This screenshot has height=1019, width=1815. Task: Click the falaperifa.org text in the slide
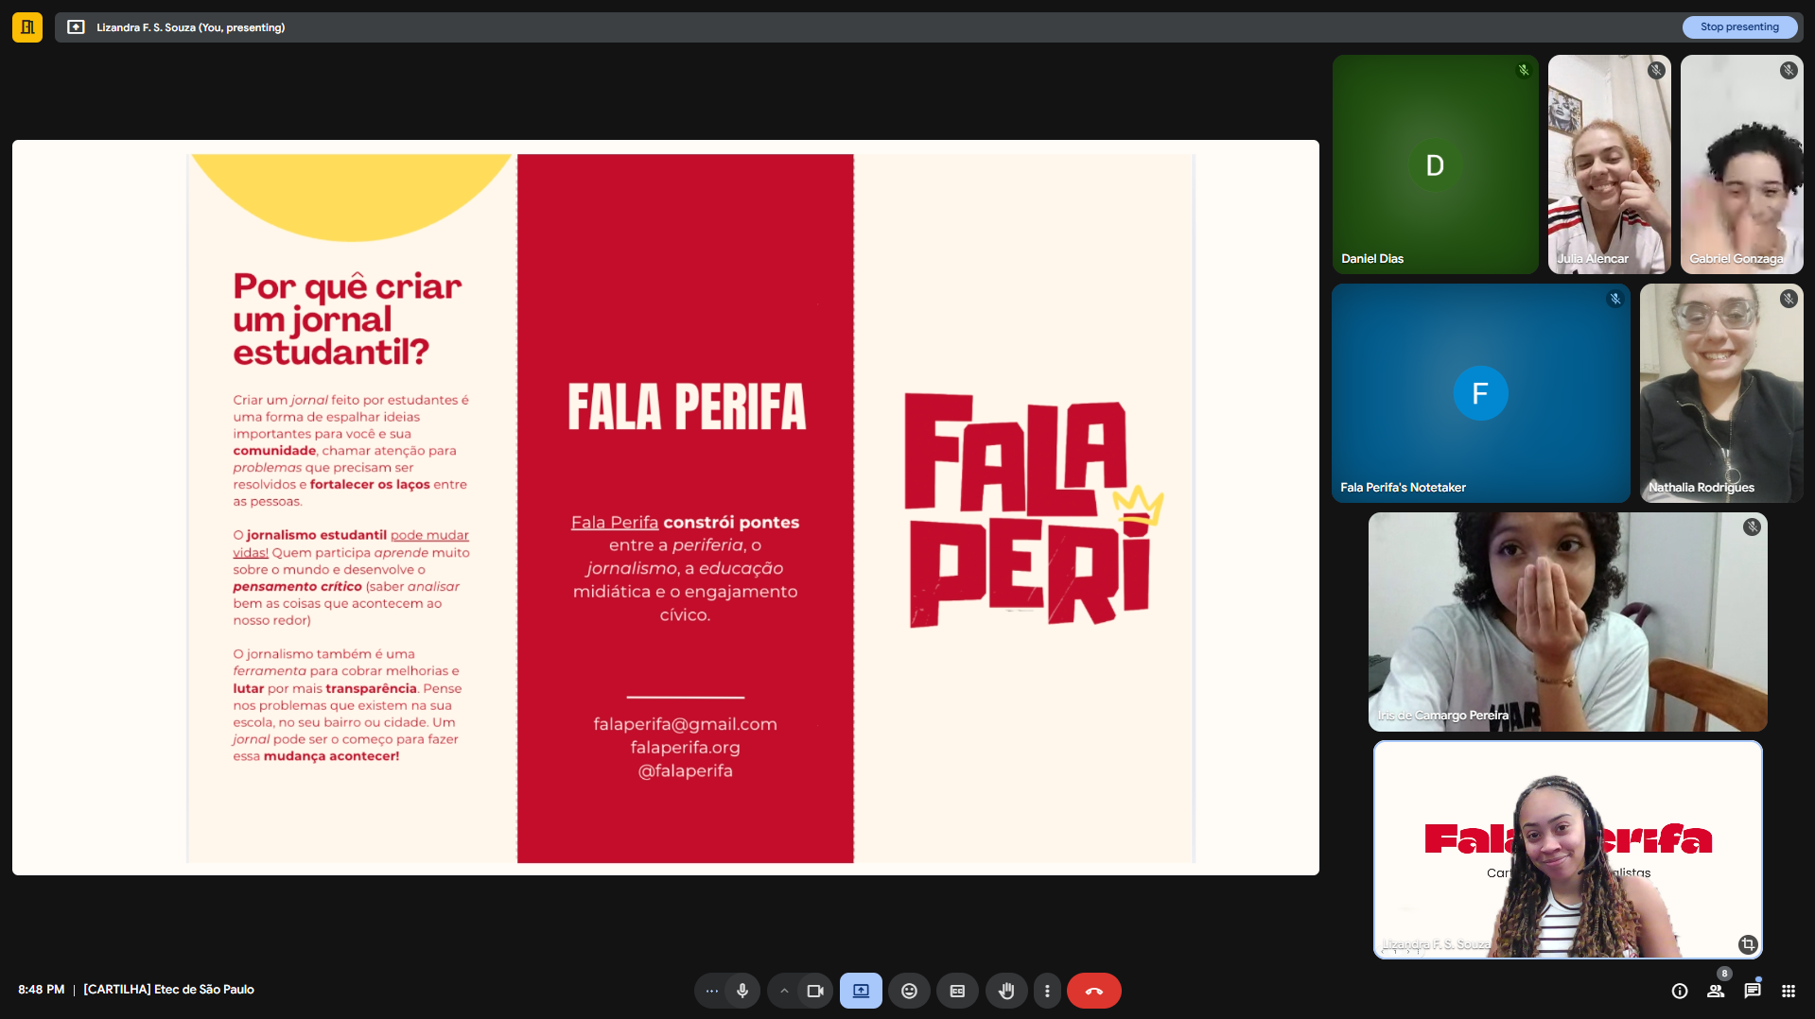click(x=686, y=748)
